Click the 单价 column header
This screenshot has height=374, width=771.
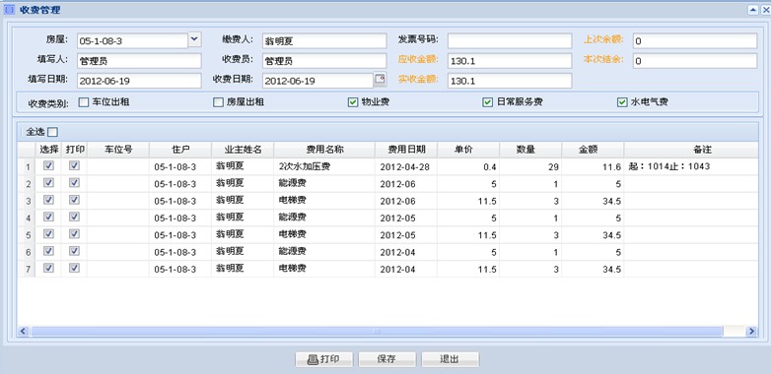click(x=468, y=150)
